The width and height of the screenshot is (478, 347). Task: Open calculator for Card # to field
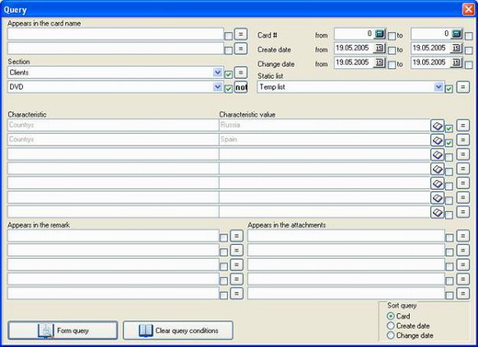pos(457,33)
